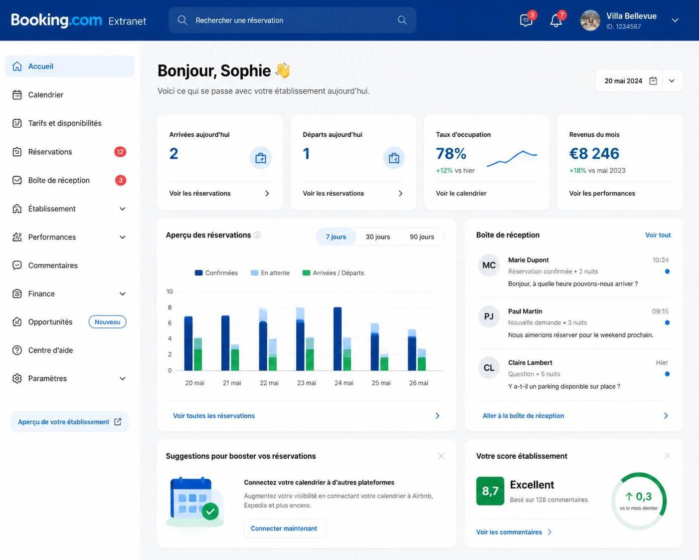Open Aller à la boîte de réception link
This screenshot has height=560, width=699.
coord(524,416)
